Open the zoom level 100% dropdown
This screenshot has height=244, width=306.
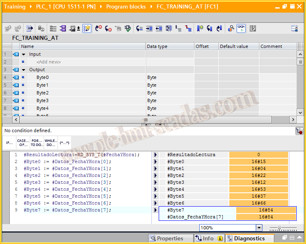coord(259,228)
